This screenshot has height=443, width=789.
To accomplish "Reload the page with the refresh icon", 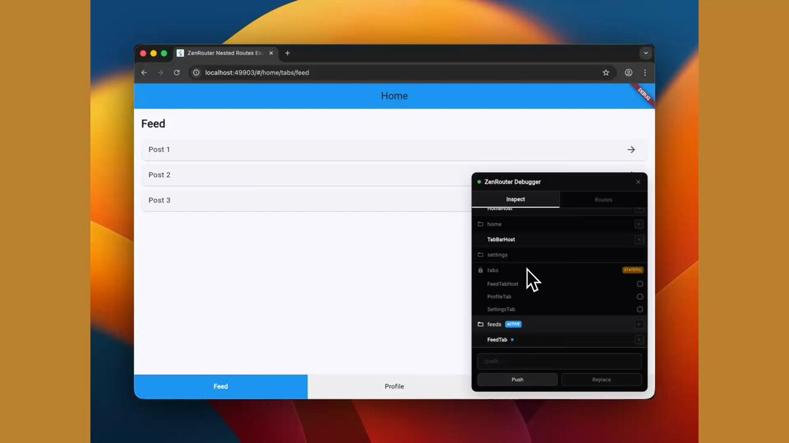I will coord(176,73).
